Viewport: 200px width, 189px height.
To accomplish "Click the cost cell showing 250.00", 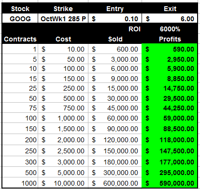I will tap(63, 88).
